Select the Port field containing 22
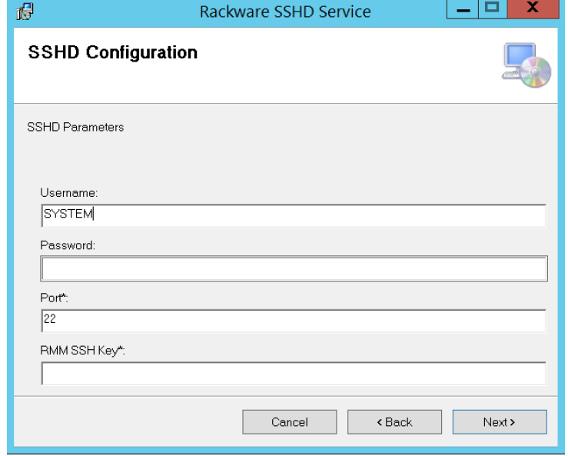Screen dimensions: 568x456 click(294, 321)
